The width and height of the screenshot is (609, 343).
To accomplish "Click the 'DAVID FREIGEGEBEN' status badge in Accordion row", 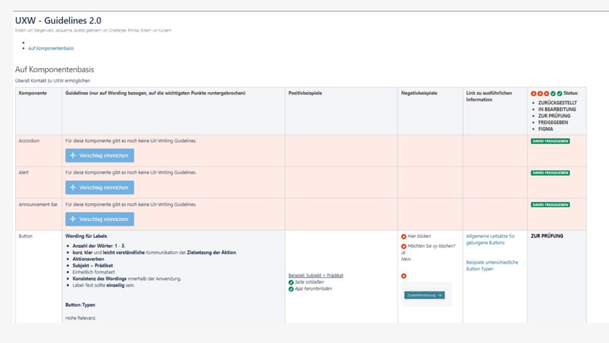I will point(550,141).
